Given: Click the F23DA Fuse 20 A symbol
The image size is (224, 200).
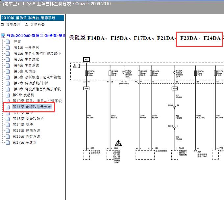Looking at the screenshot, I should [x=139, y=73].
